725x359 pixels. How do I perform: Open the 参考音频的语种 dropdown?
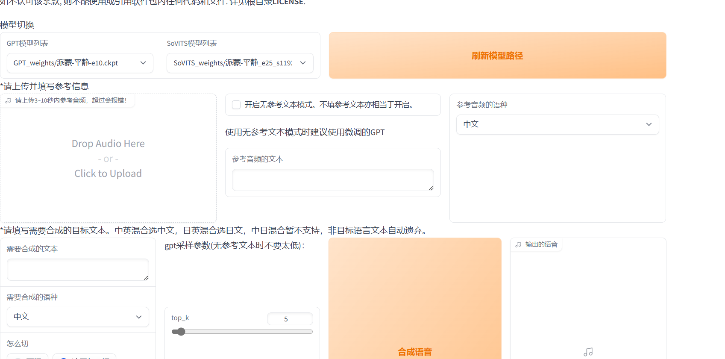tap(558, 124)
